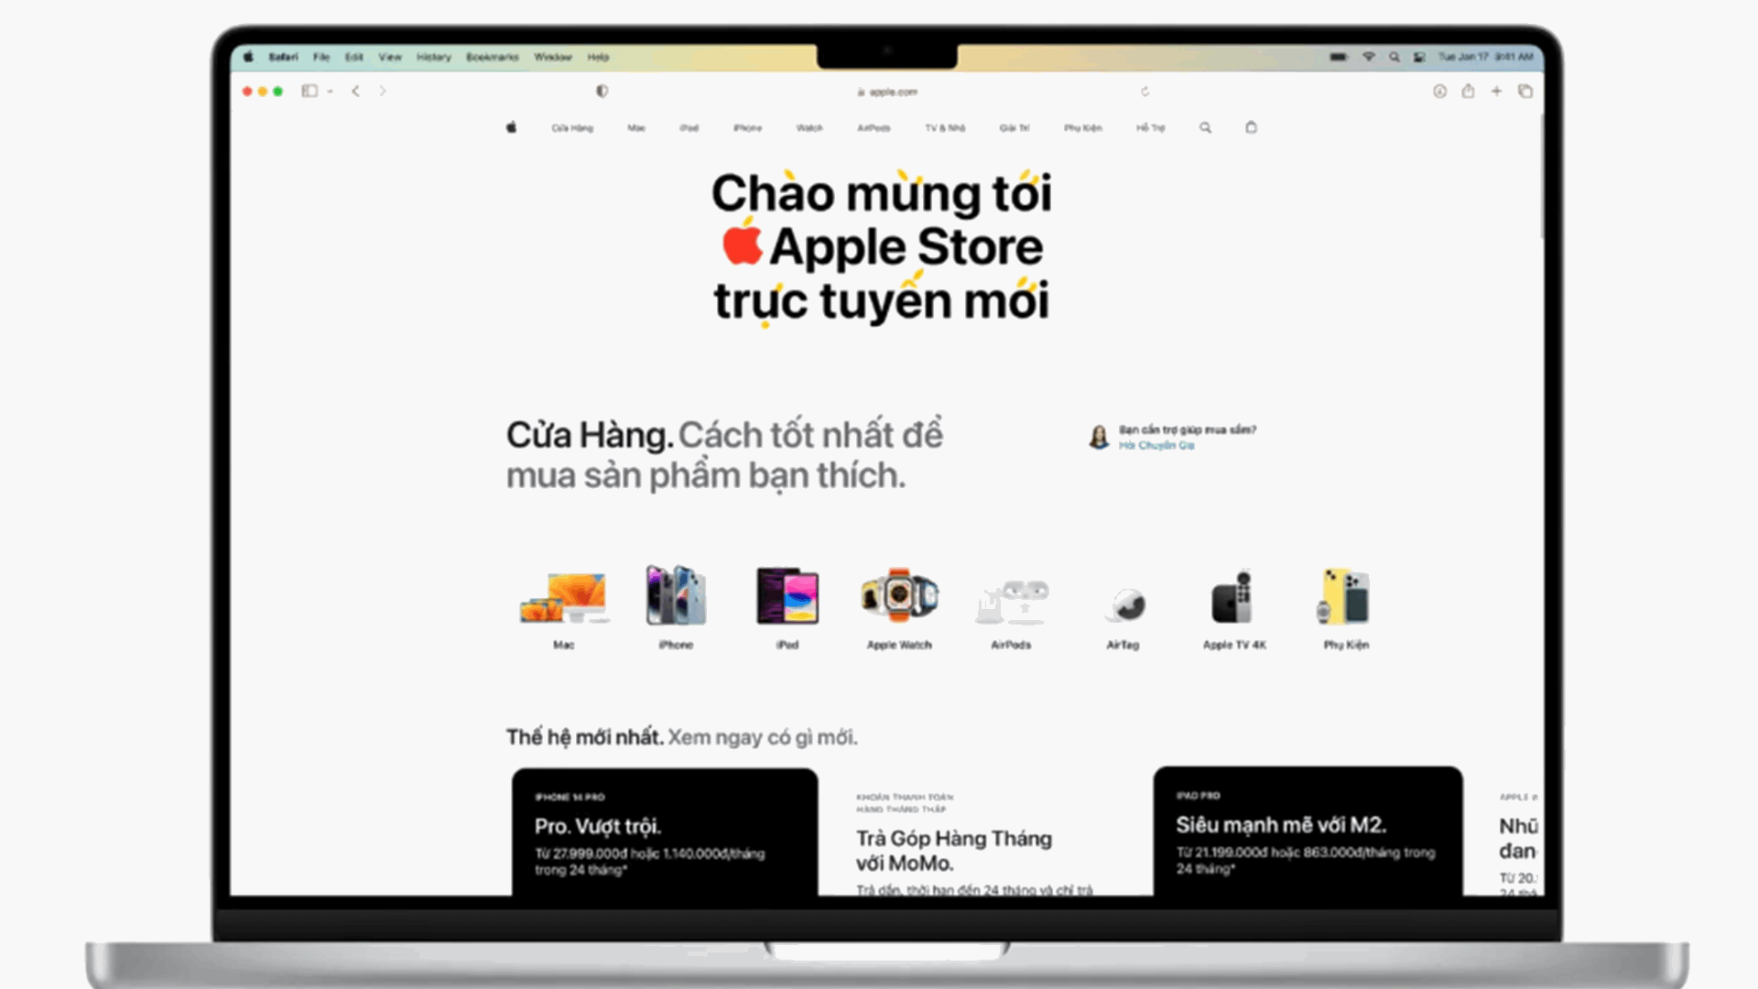Open the Bookmarks menu
1758x989 pixels.
click(492, 57)
